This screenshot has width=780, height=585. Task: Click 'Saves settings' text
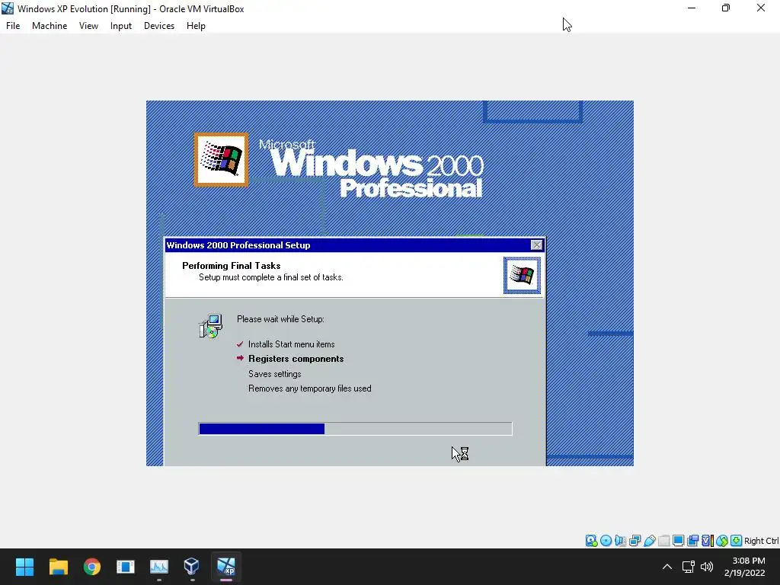point(274,374)
